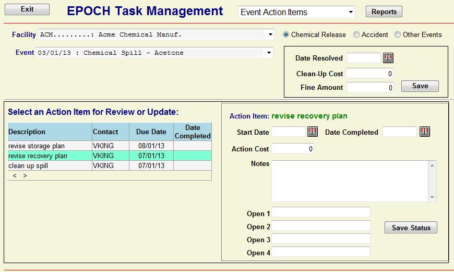Click into the Notes text area
The image size is (454, 272).
point(350,181)
